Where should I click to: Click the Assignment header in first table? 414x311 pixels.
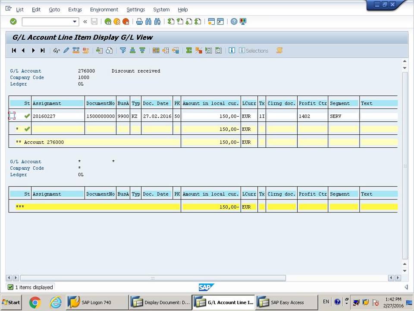pos(57,103)
